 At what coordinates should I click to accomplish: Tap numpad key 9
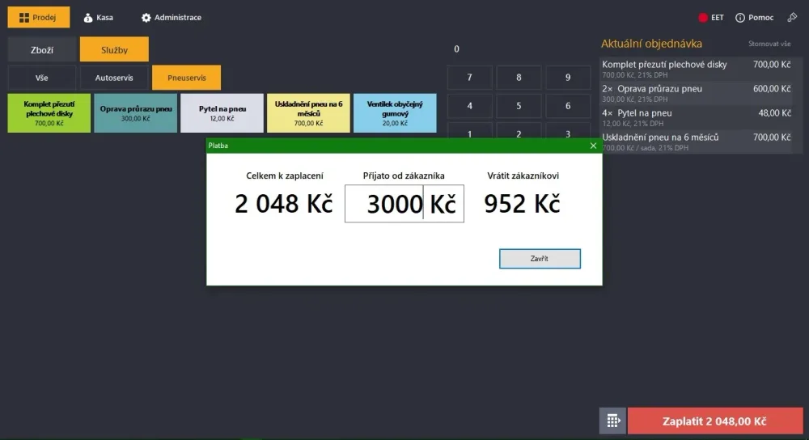click(568, 78)
